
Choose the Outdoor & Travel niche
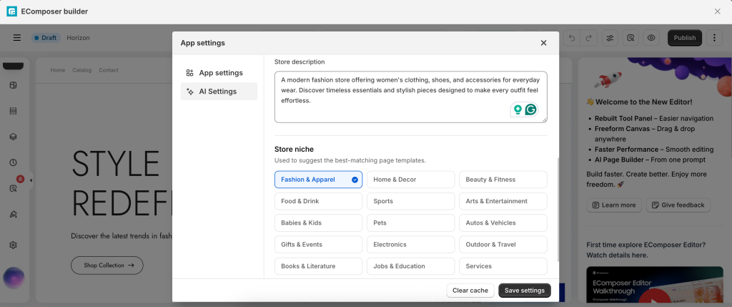tap(503, 245)
